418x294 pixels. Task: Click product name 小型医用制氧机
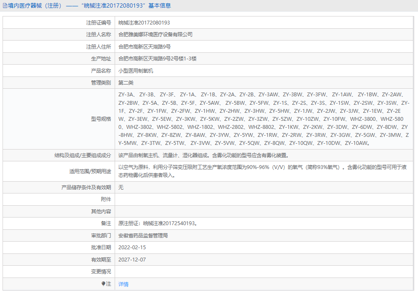point(136,71)
